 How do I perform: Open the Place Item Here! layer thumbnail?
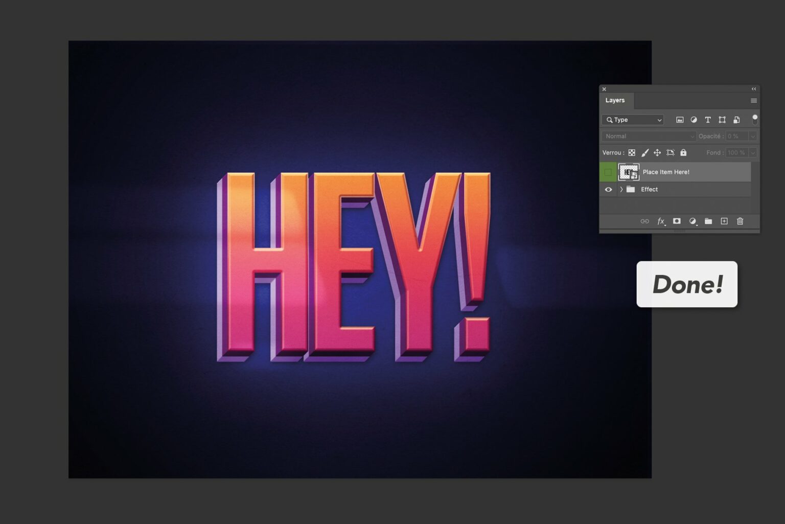[629, 172]
